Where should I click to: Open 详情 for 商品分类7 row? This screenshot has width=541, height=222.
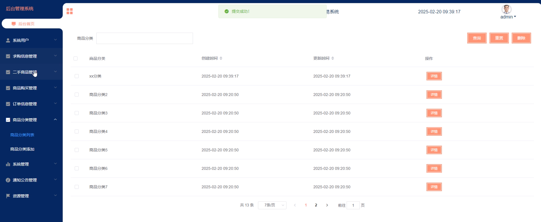tap(434, 187)
